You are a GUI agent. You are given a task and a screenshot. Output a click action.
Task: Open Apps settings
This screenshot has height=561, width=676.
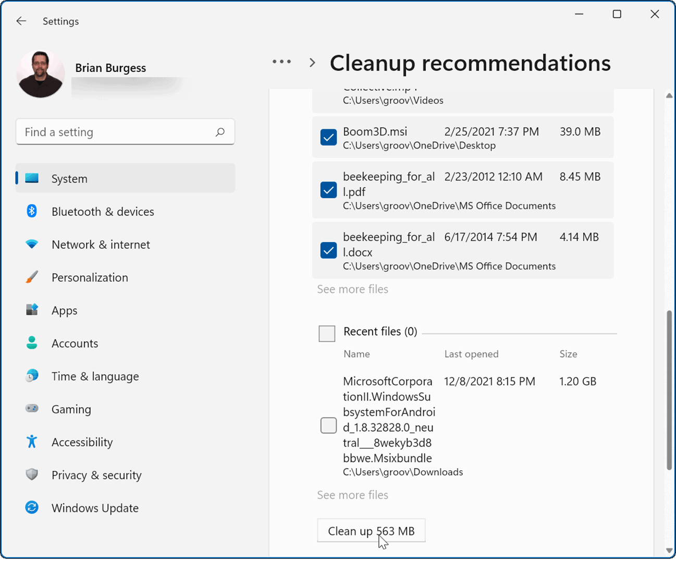pyautogui.click(x=64, y=310)
